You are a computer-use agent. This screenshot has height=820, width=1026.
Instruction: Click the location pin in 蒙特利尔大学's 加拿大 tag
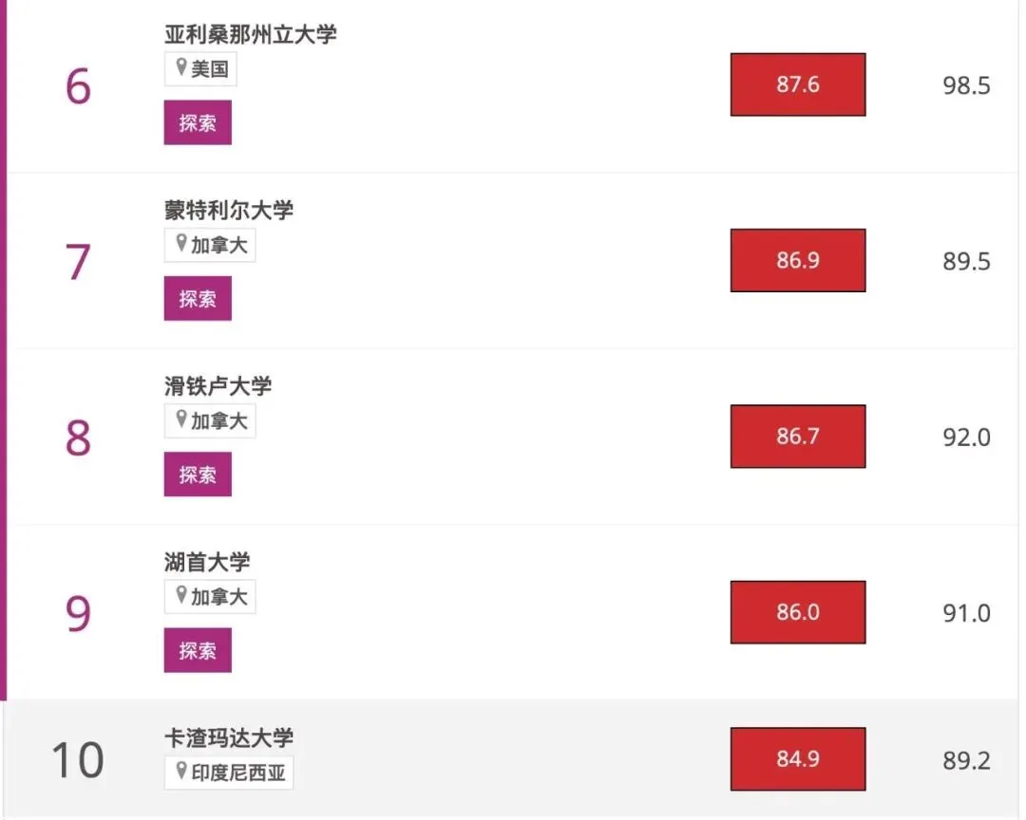180,245
